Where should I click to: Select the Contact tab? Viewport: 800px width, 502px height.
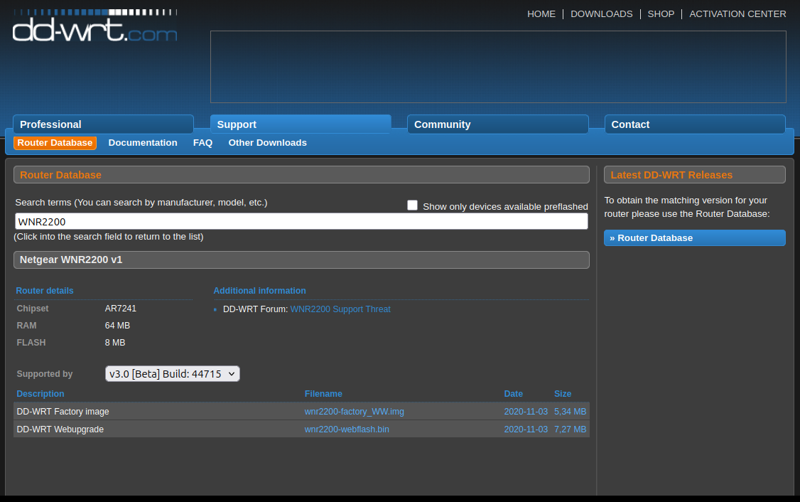695,124
